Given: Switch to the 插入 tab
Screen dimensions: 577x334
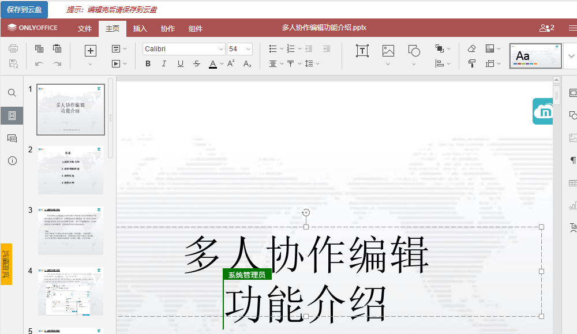Looking at the screenshot, I should [140, 29].
